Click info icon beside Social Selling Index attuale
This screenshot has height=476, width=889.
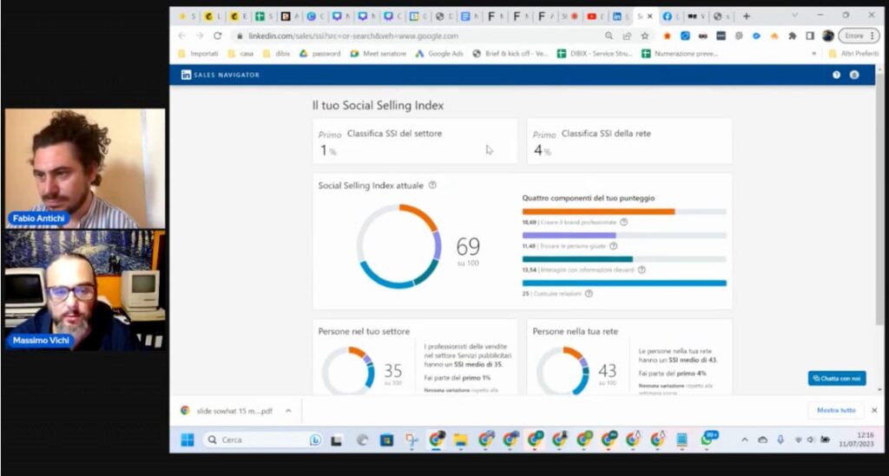432,185
